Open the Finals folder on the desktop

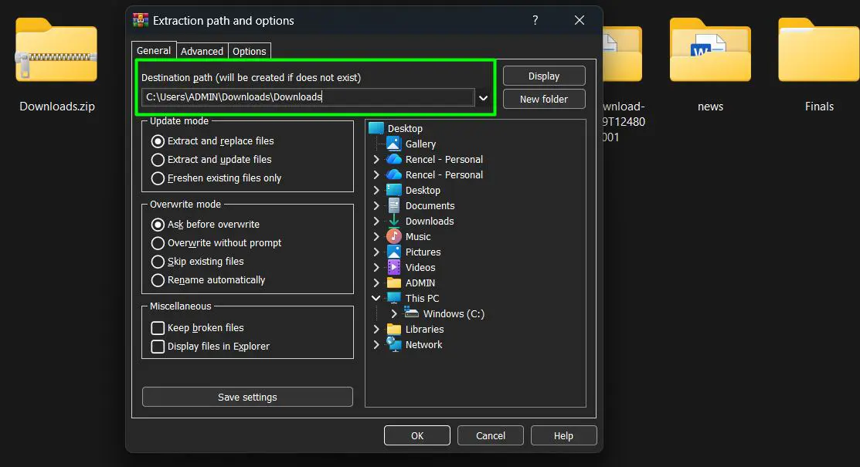[x=819, y=51]
